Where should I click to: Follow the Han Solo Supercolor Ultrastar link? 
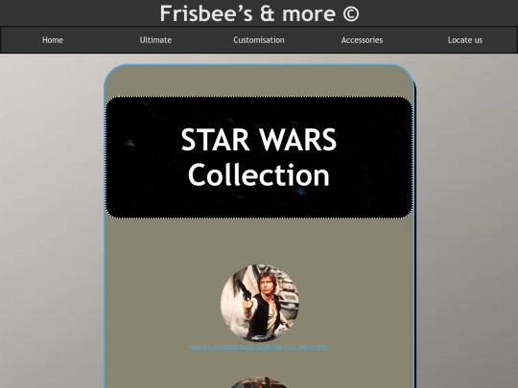click(259, 348)
